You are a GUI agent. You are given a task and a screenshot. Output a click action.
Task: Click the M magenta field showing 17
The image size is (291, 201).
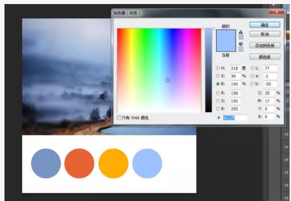coord(269,101)
